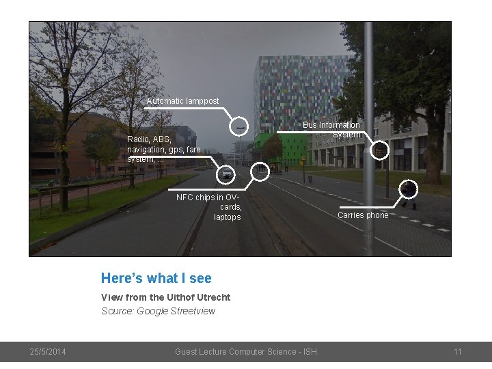Screen dimensions: 492x369
Task: Click 'Guest Lecture Computer Science - ISH' footer text
Action: [246, 352]
